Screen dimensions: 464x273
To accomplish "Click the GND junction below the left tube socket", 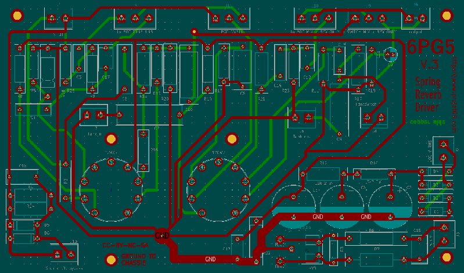I will [x=163, y=236].
